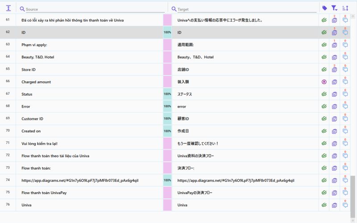The width and height of the screenshot is (357, 223).
Task: Open QA issues icon for Store ID row
Action: click(x=334, y=69)
